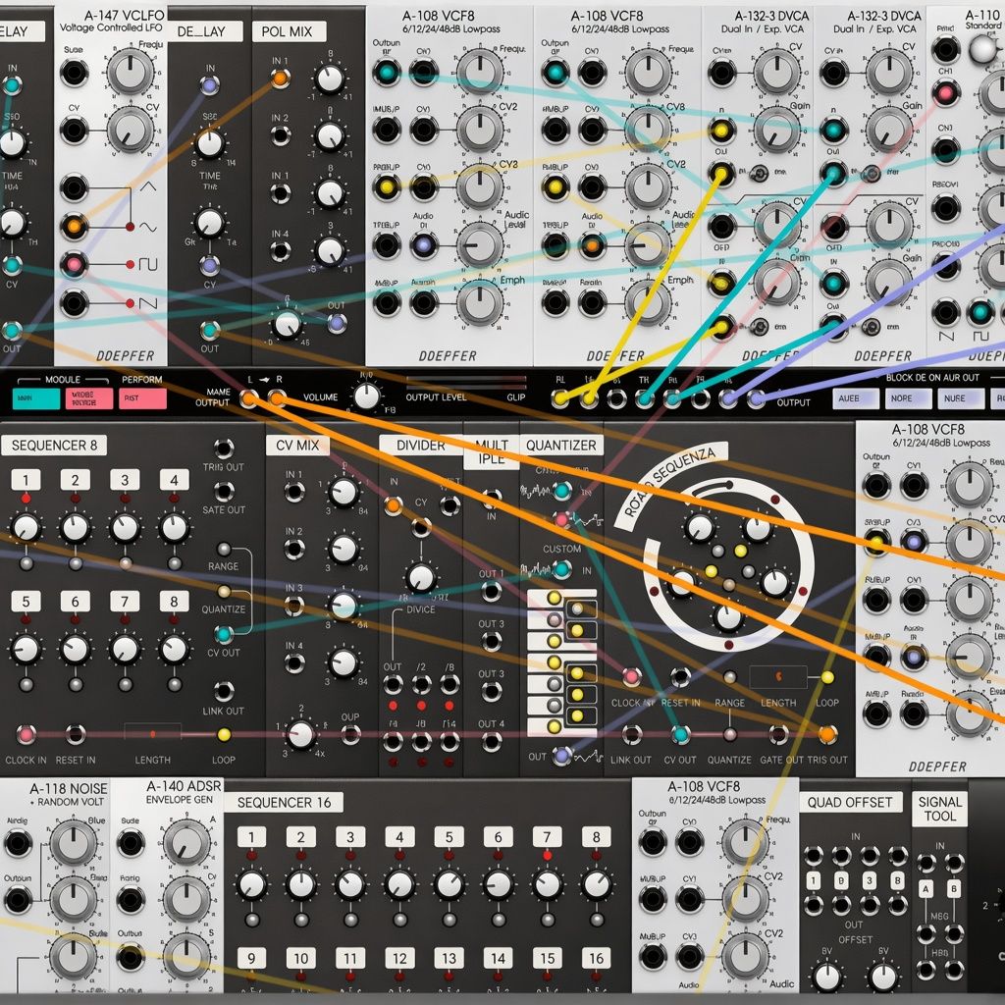
Task: Click the B button on SIGNAL TOOL
Action: pyautogui.click(x=954, y=889)
